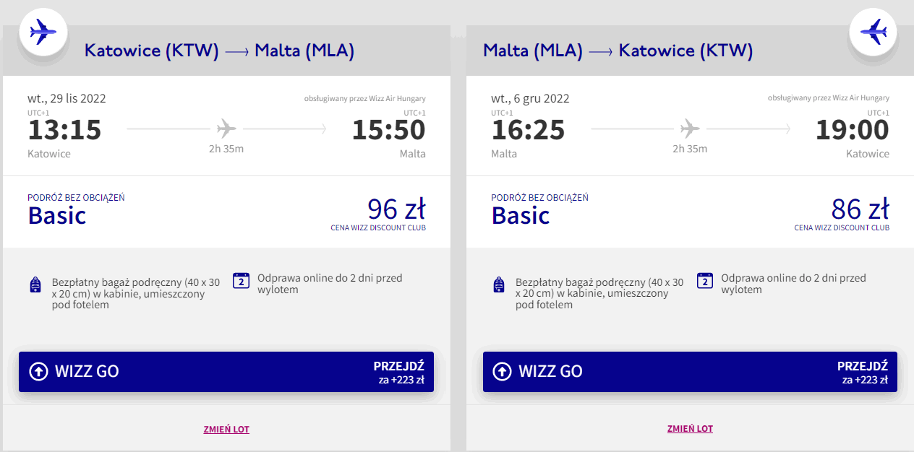Click the backpack icon in outbound flight card

pyautogui.click(x=36, y=284)
